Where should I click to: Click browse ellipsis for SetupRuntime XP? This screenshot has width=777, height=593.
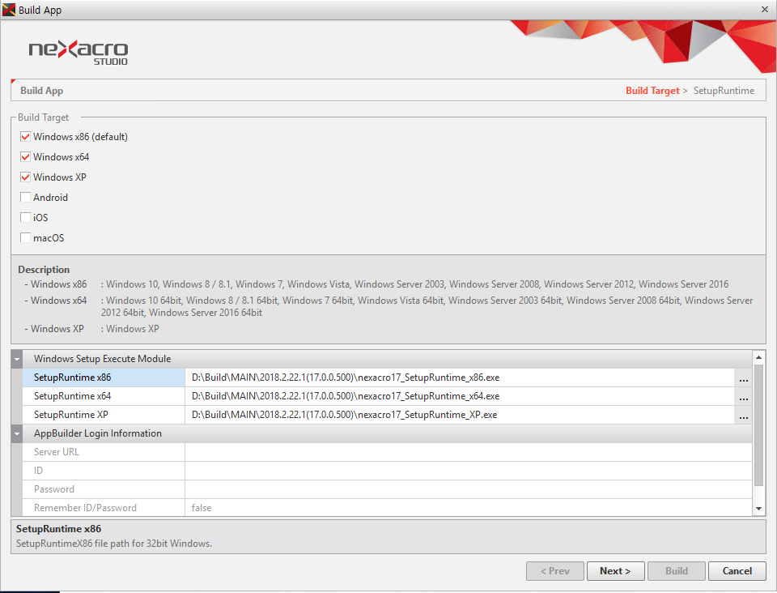[x=743, y=416]
